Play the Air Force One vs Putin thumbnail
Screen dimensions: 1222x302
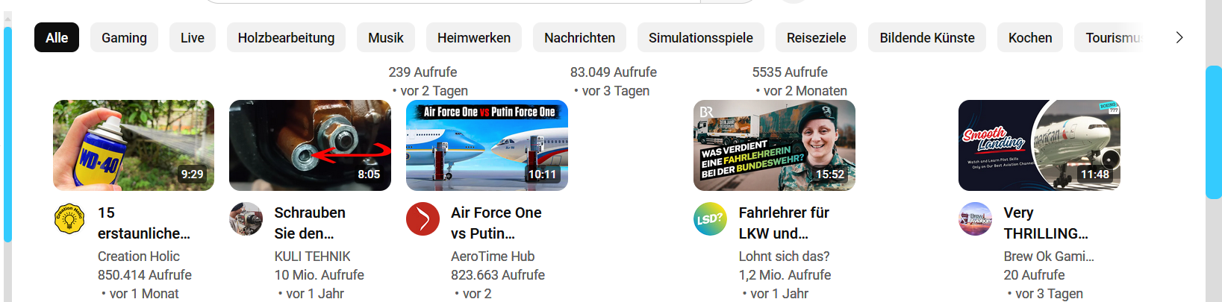(x=487, y=145)
